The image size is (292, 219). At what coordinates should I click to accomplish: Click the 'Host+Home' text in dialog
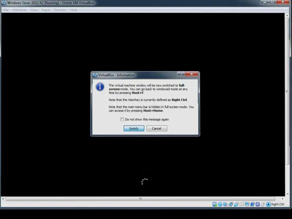point(153,111)
